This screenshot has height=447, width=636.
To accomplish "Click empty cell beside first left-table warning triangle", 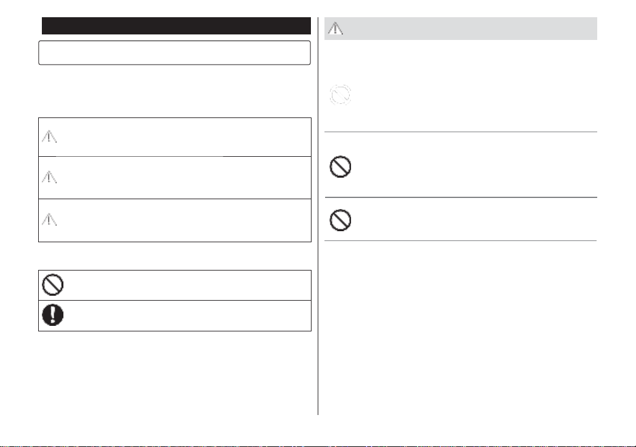I will tap(185, 137).
